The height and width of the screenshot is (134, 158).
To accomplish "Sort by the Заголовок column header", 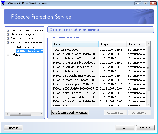I will tap(75, 44).
